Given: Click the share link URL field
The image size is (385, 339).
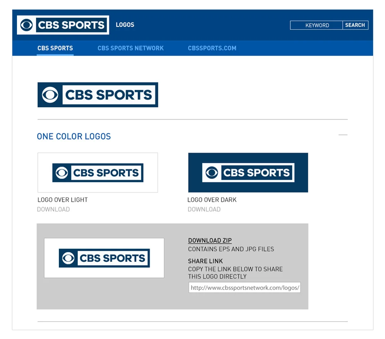Looking at the screenshot, I should point(244,287).
